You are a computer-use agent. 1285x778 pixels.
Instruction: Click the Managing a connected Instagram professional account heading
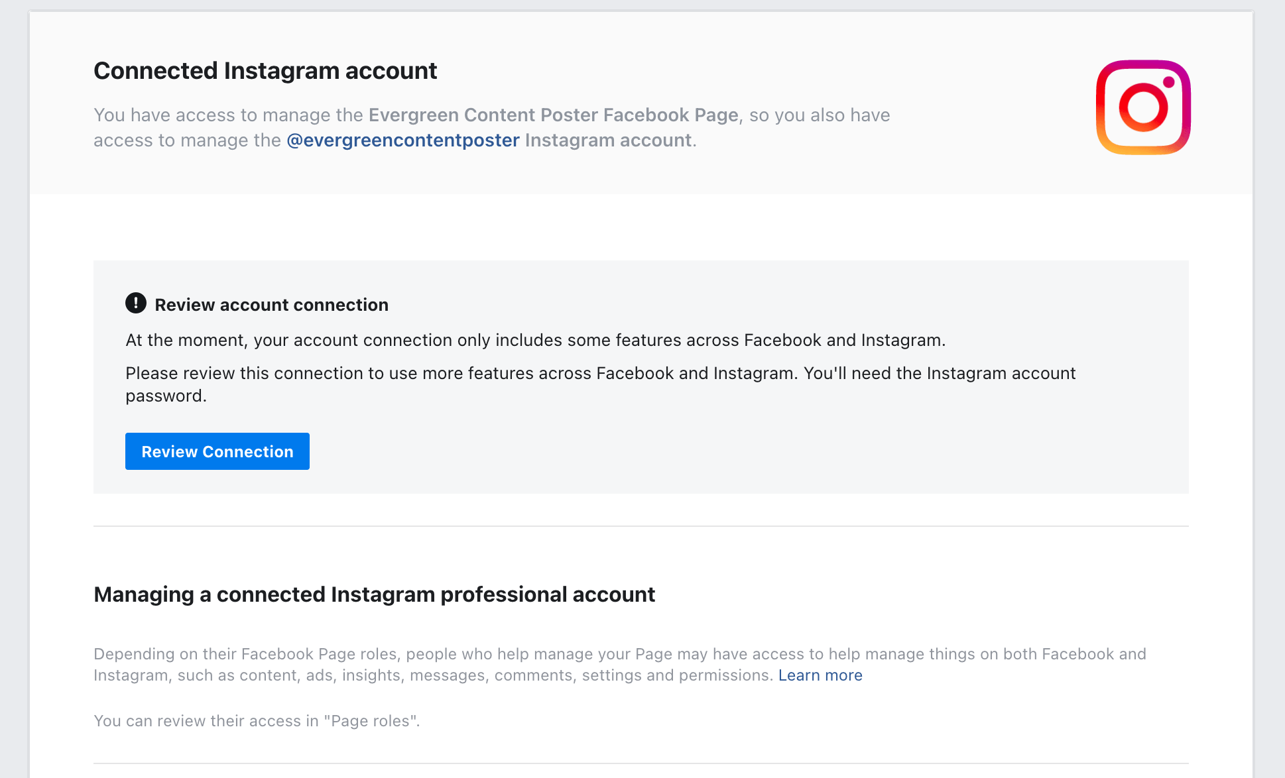(x=374, y=594)
